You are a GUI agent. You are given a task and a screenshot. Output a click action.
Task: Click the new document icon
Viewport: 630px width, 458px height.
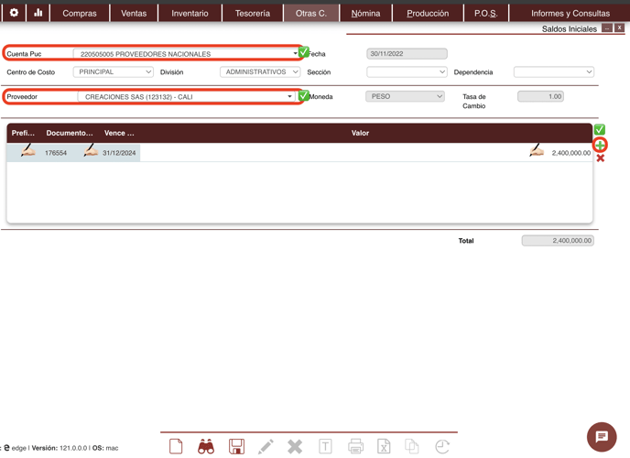click(176, 446)
